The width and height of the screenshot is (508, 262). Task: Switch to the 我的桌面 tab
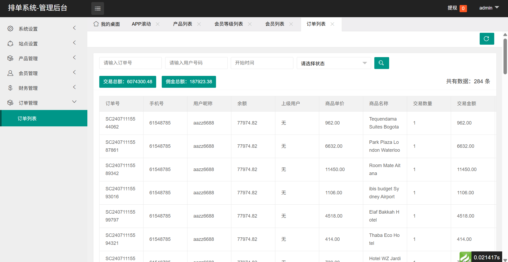coord(107,24)
